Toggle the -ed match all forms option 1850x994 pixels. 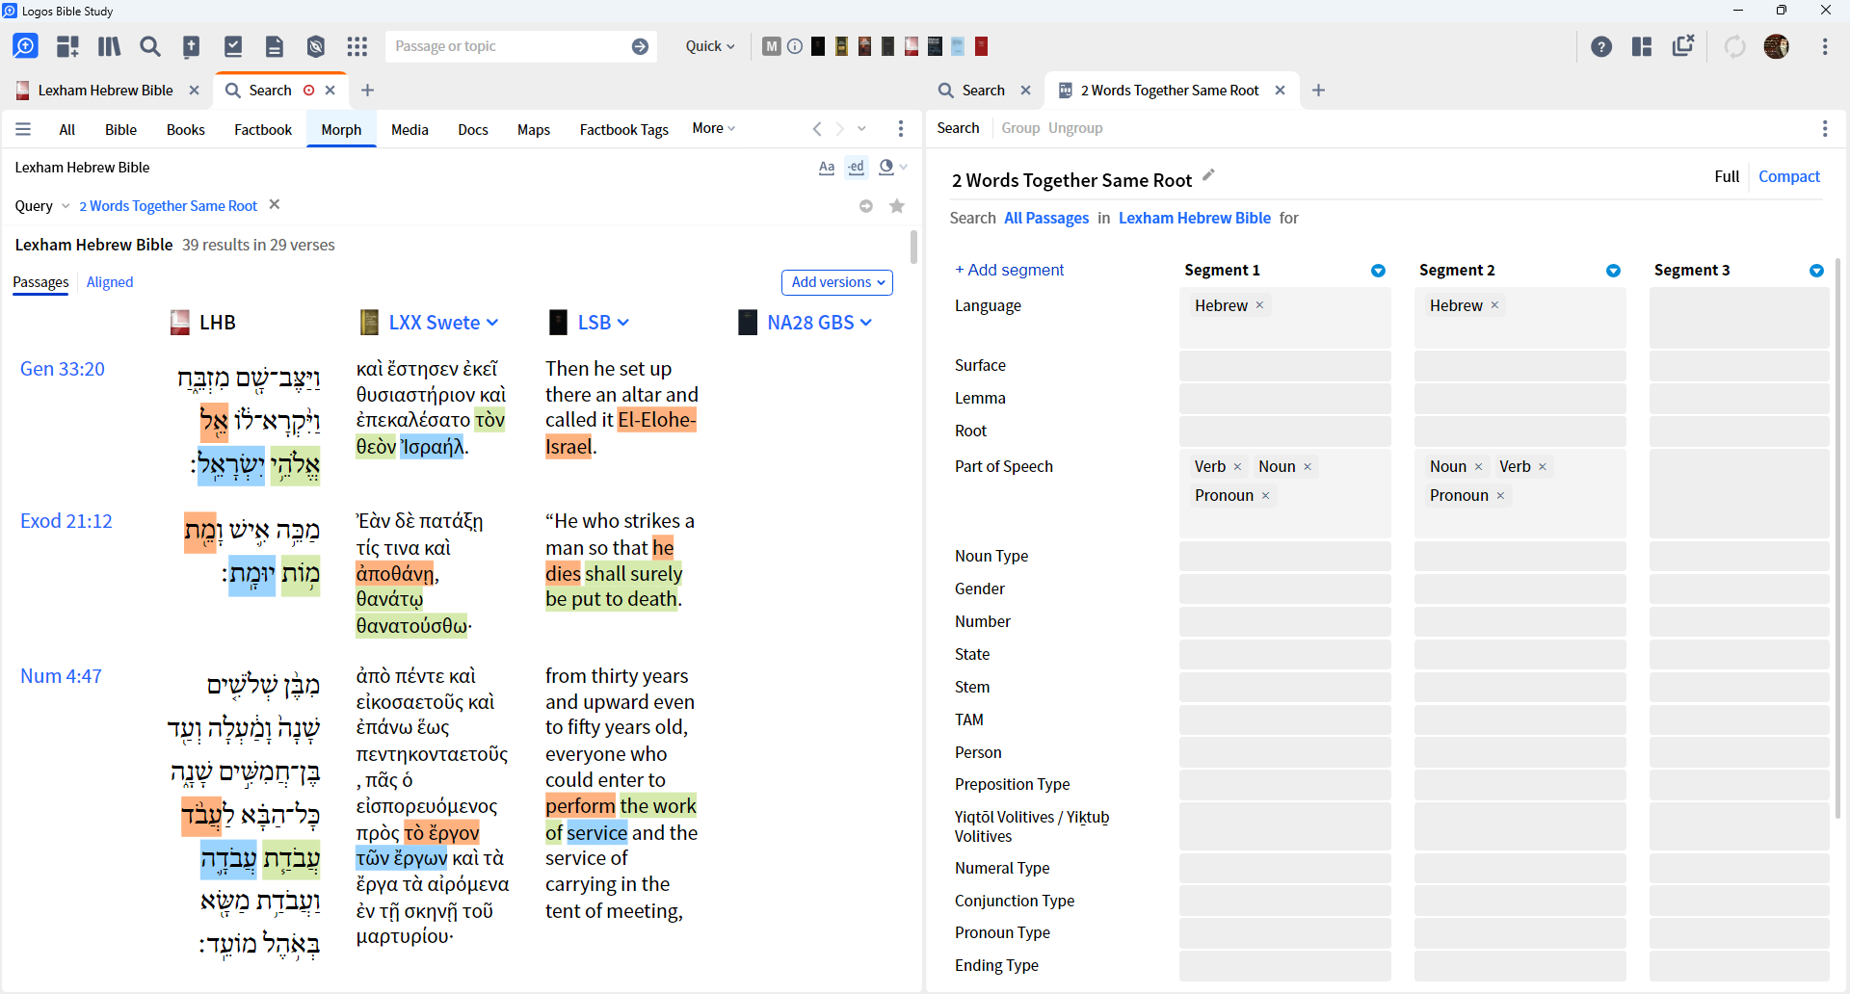point(857,168)
